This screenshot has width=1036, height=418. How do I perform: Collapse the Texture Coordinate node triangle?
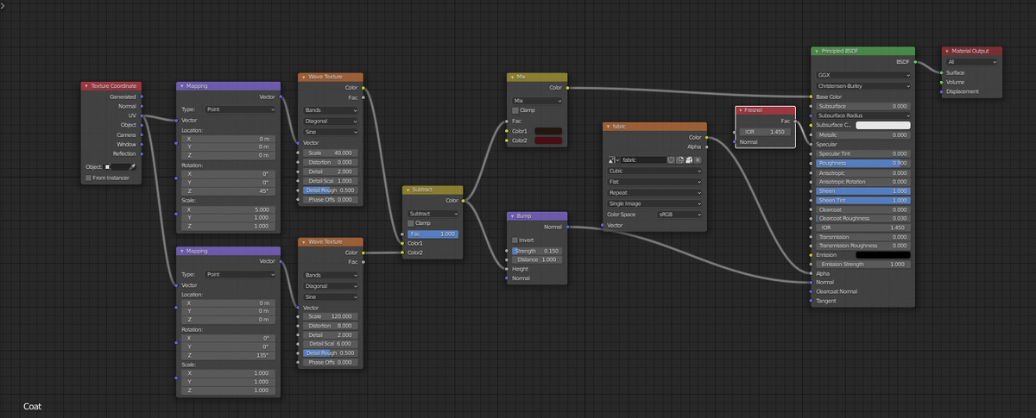click(85, 86)
